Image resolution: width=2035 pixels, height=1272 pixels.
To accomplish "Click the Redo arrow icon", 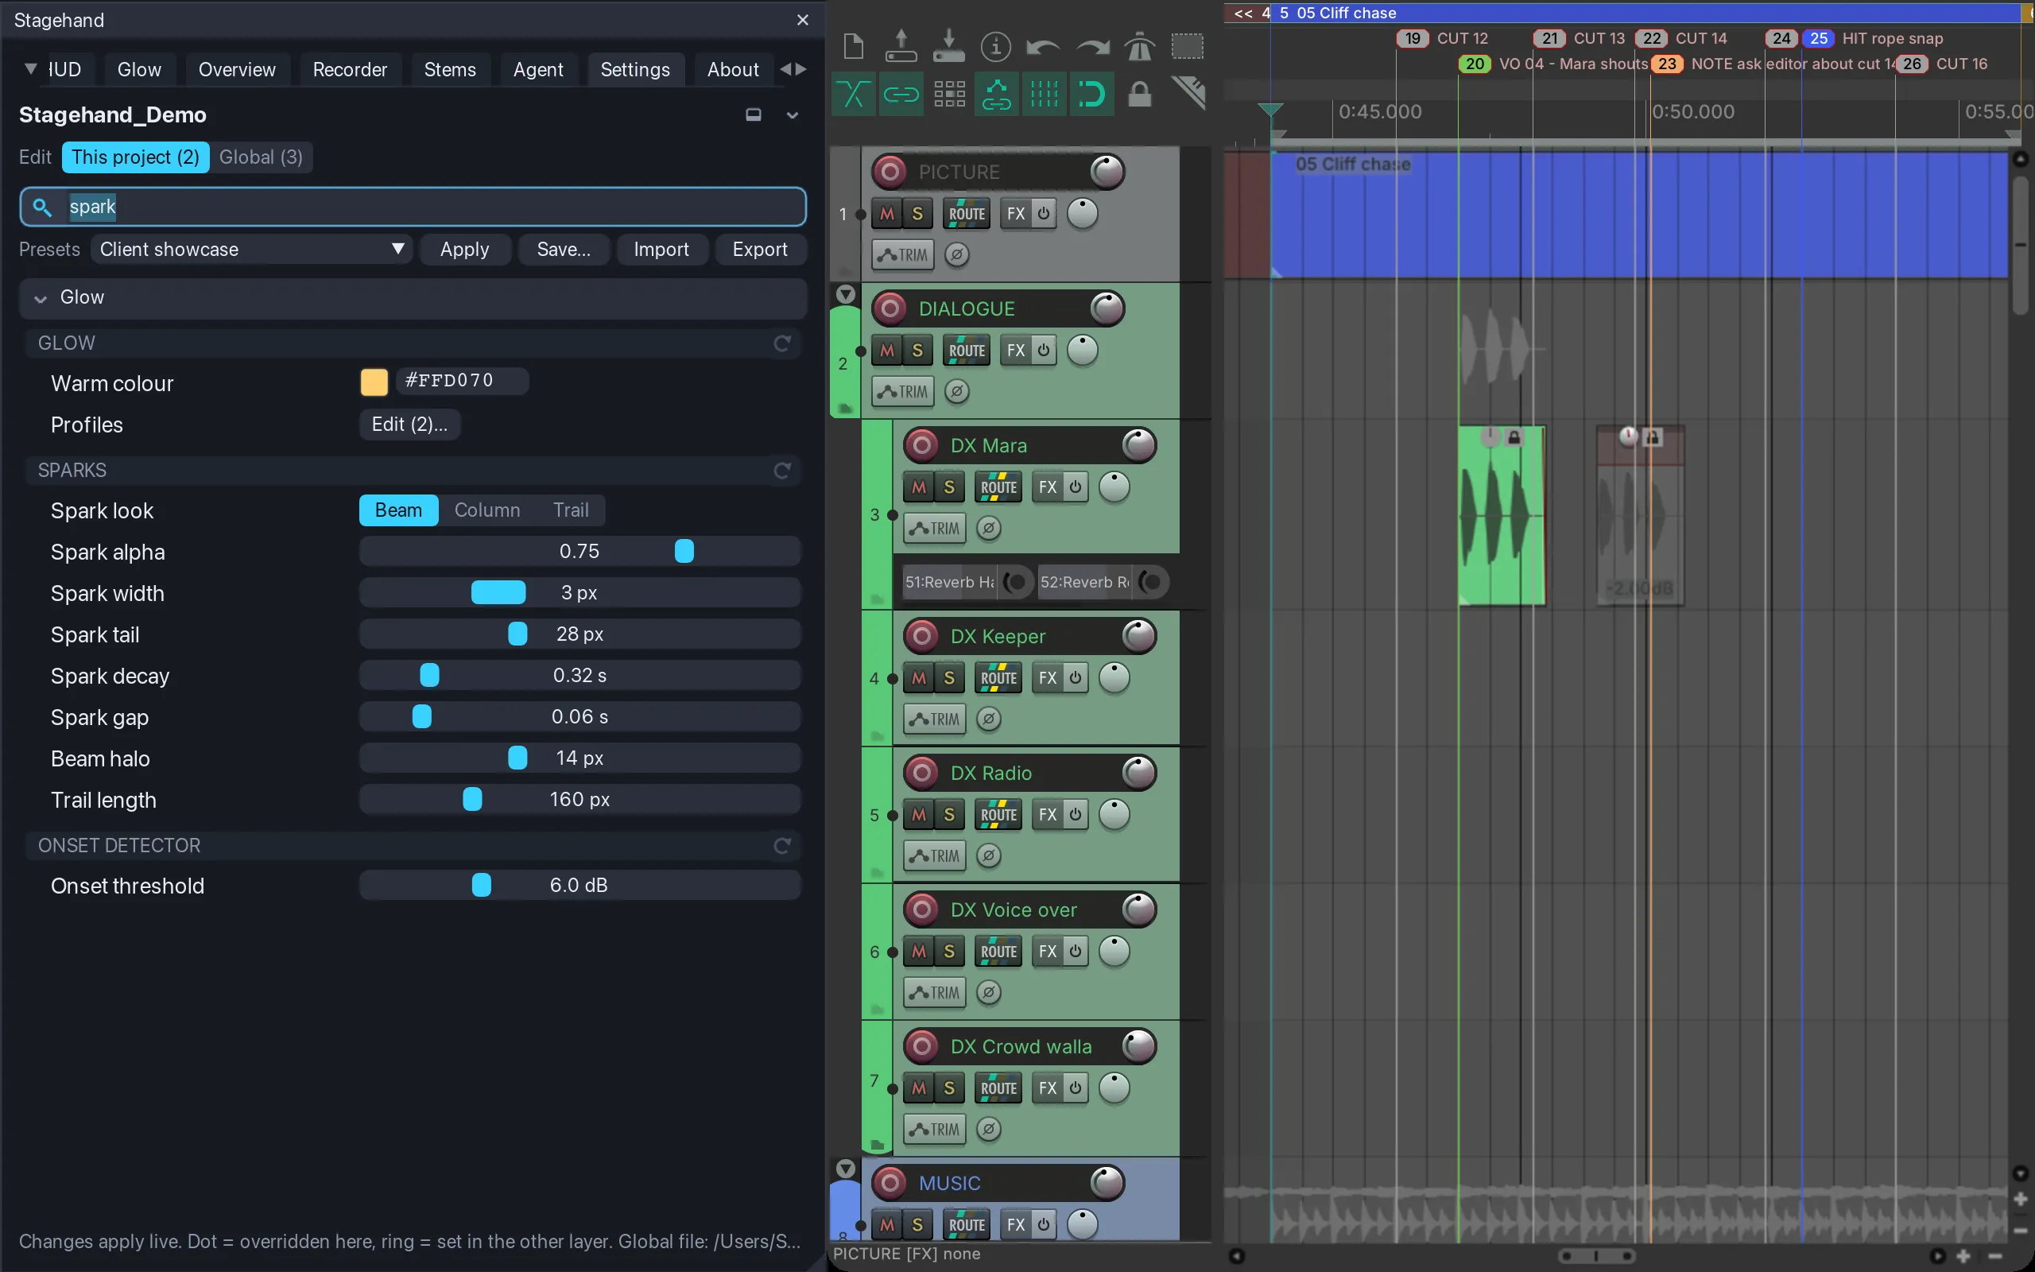I will tap(1092, 46).
